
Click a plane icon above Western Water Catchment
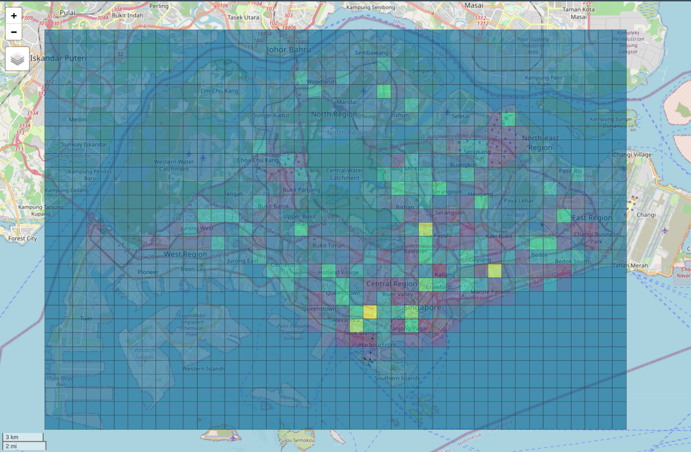click(x=189, y=154)
